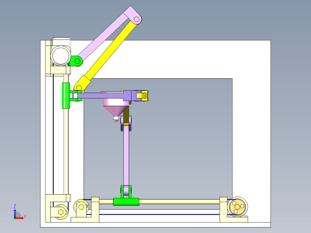
Task: Select the pulley beside the left bearing block
Action: click(x=81, y=207)
